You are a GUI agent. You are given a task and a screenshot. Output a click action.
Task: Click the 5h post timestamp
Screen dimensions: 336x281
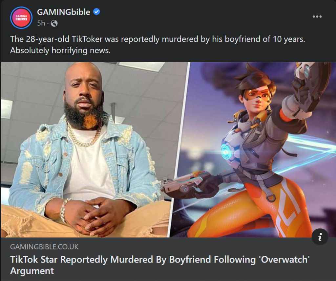(41, 23)
